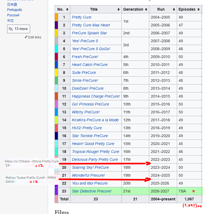The width and height of the screenshot is (203, 214).
Task: Click the pencil icon beside Edit links
Action: [x=26, y=37]
